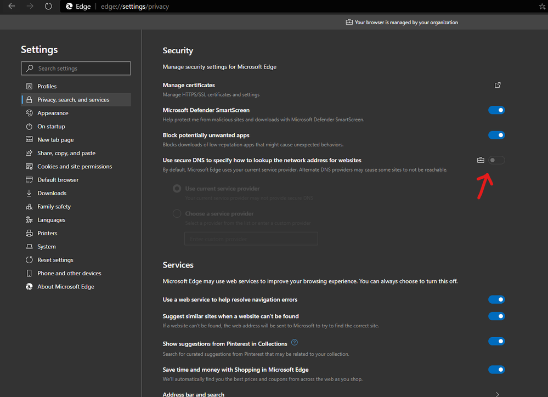The width and height of the screenshot is (548, 397).
Task: Open the Downloads settings page
Action: (x=76, y=193)
